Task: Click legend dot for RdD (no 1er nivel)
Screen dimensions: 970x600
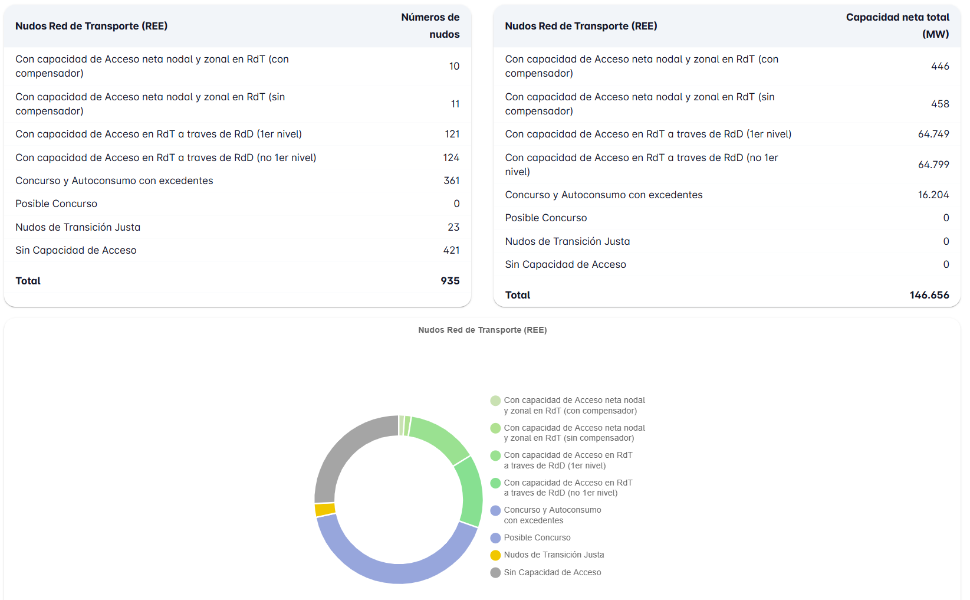Action: click(x=495, y=483)
